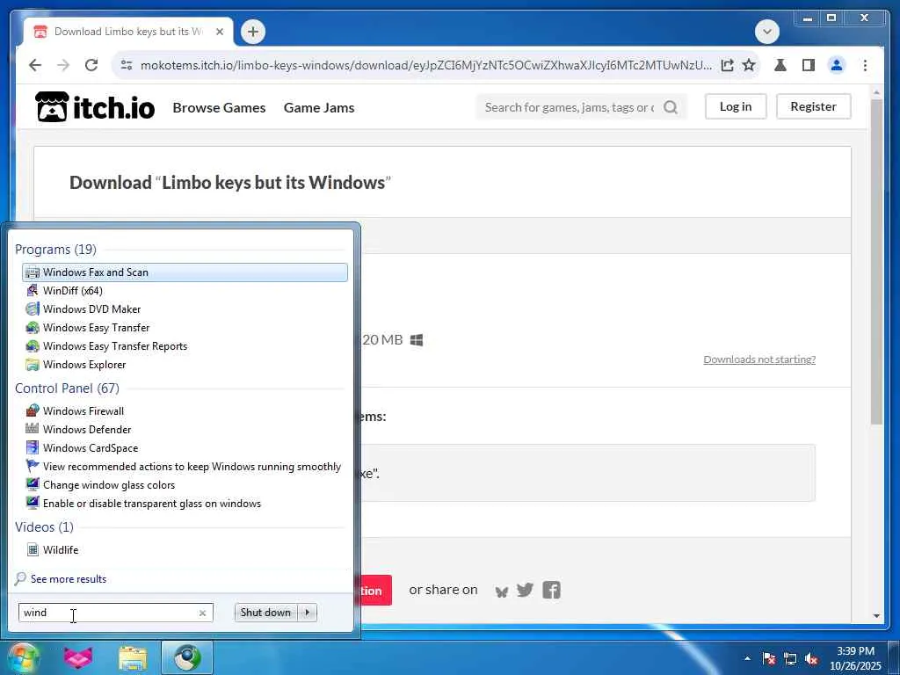The width and height of the screenshot is (900, 675).
Task: Click the scrollbar down arrow
Action: pos(876,616)
